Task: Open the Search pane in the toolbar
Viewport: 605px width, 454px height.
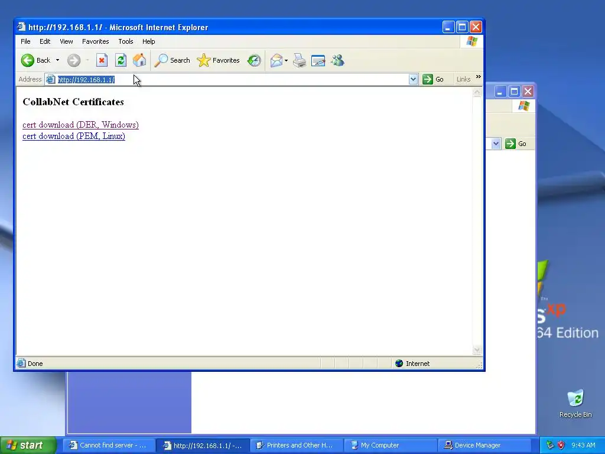Action: click(172, 60)
